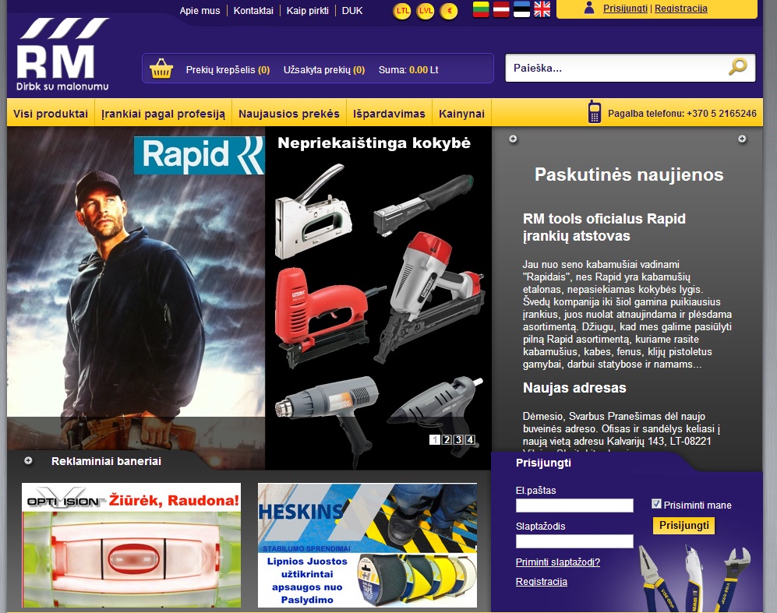Click the plus icon beside Reklaminiai baneriai
The height and width of the screenshot is (613, 777).
pos(28,461)
